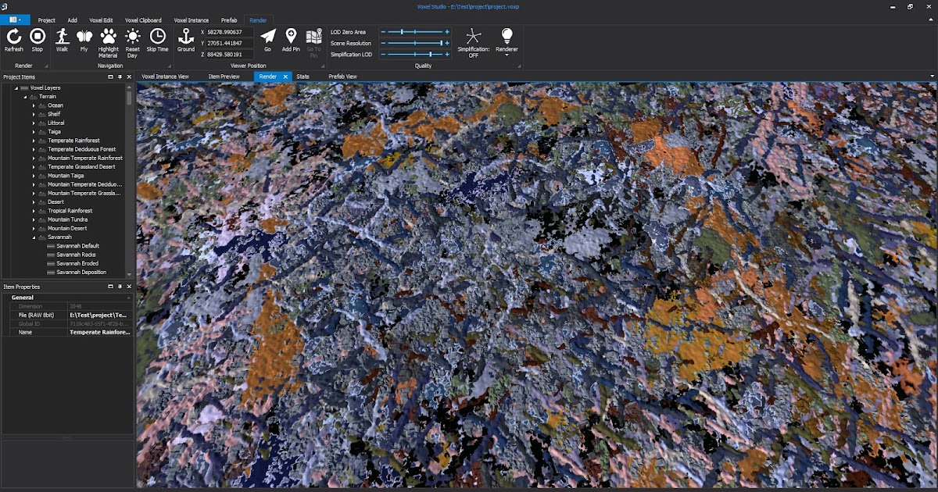Collapse the Savannah tree node
938x492 pixels.
(34, 237)
